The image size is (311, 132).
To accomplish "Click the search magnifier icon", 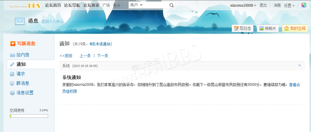I will [171, 5].
